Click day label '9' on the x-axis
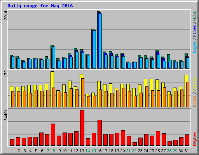Image resolution: width=199 pixels, height=155 pixels. (59, 151)
